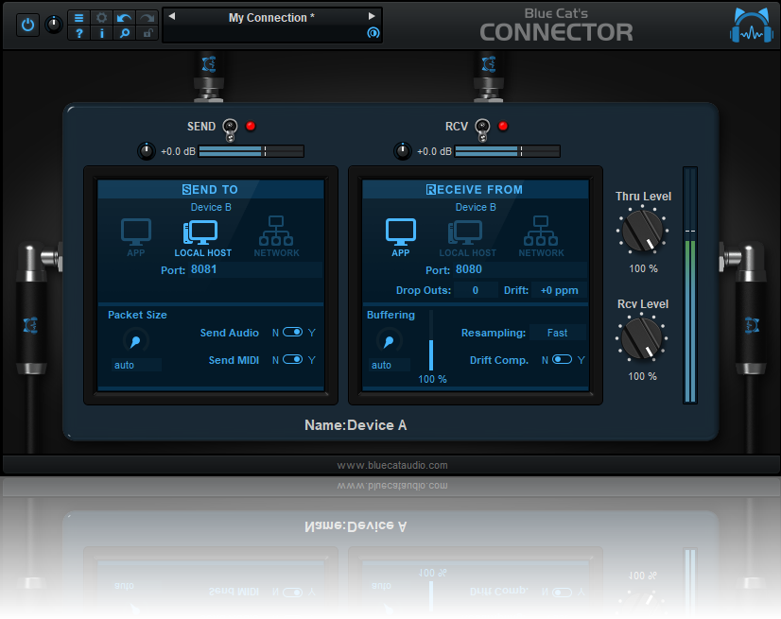Open the plugin settings gear icon
The width and height of the screenshot is (781, 619).
[101, 17]
